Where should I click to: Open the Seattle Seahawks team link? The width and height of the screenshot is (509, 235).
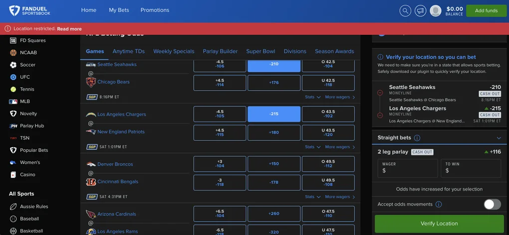click(117, 64)
